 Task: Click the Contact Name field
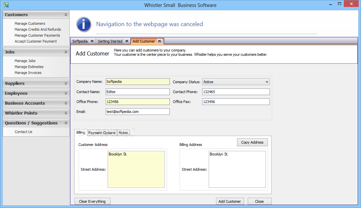(x=138, y=92)
